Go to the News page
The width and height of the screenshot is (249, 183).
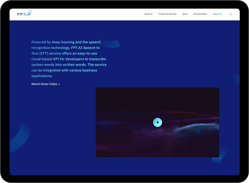tap(185, 14)
